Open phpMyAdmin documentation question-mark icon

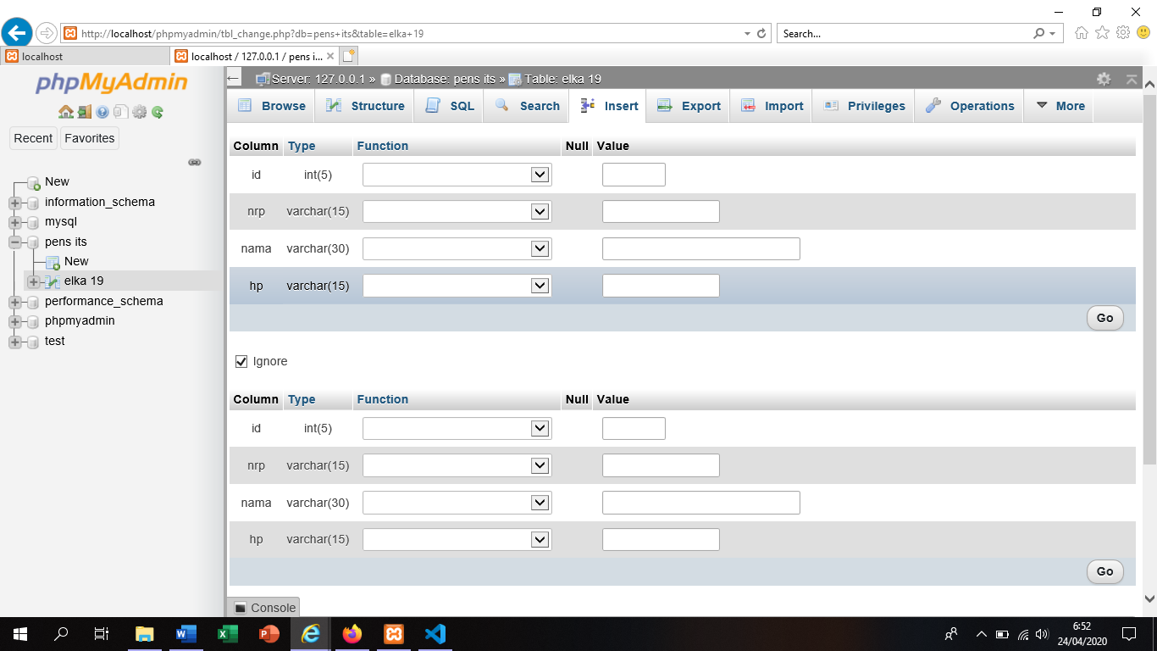coord(102,112)
